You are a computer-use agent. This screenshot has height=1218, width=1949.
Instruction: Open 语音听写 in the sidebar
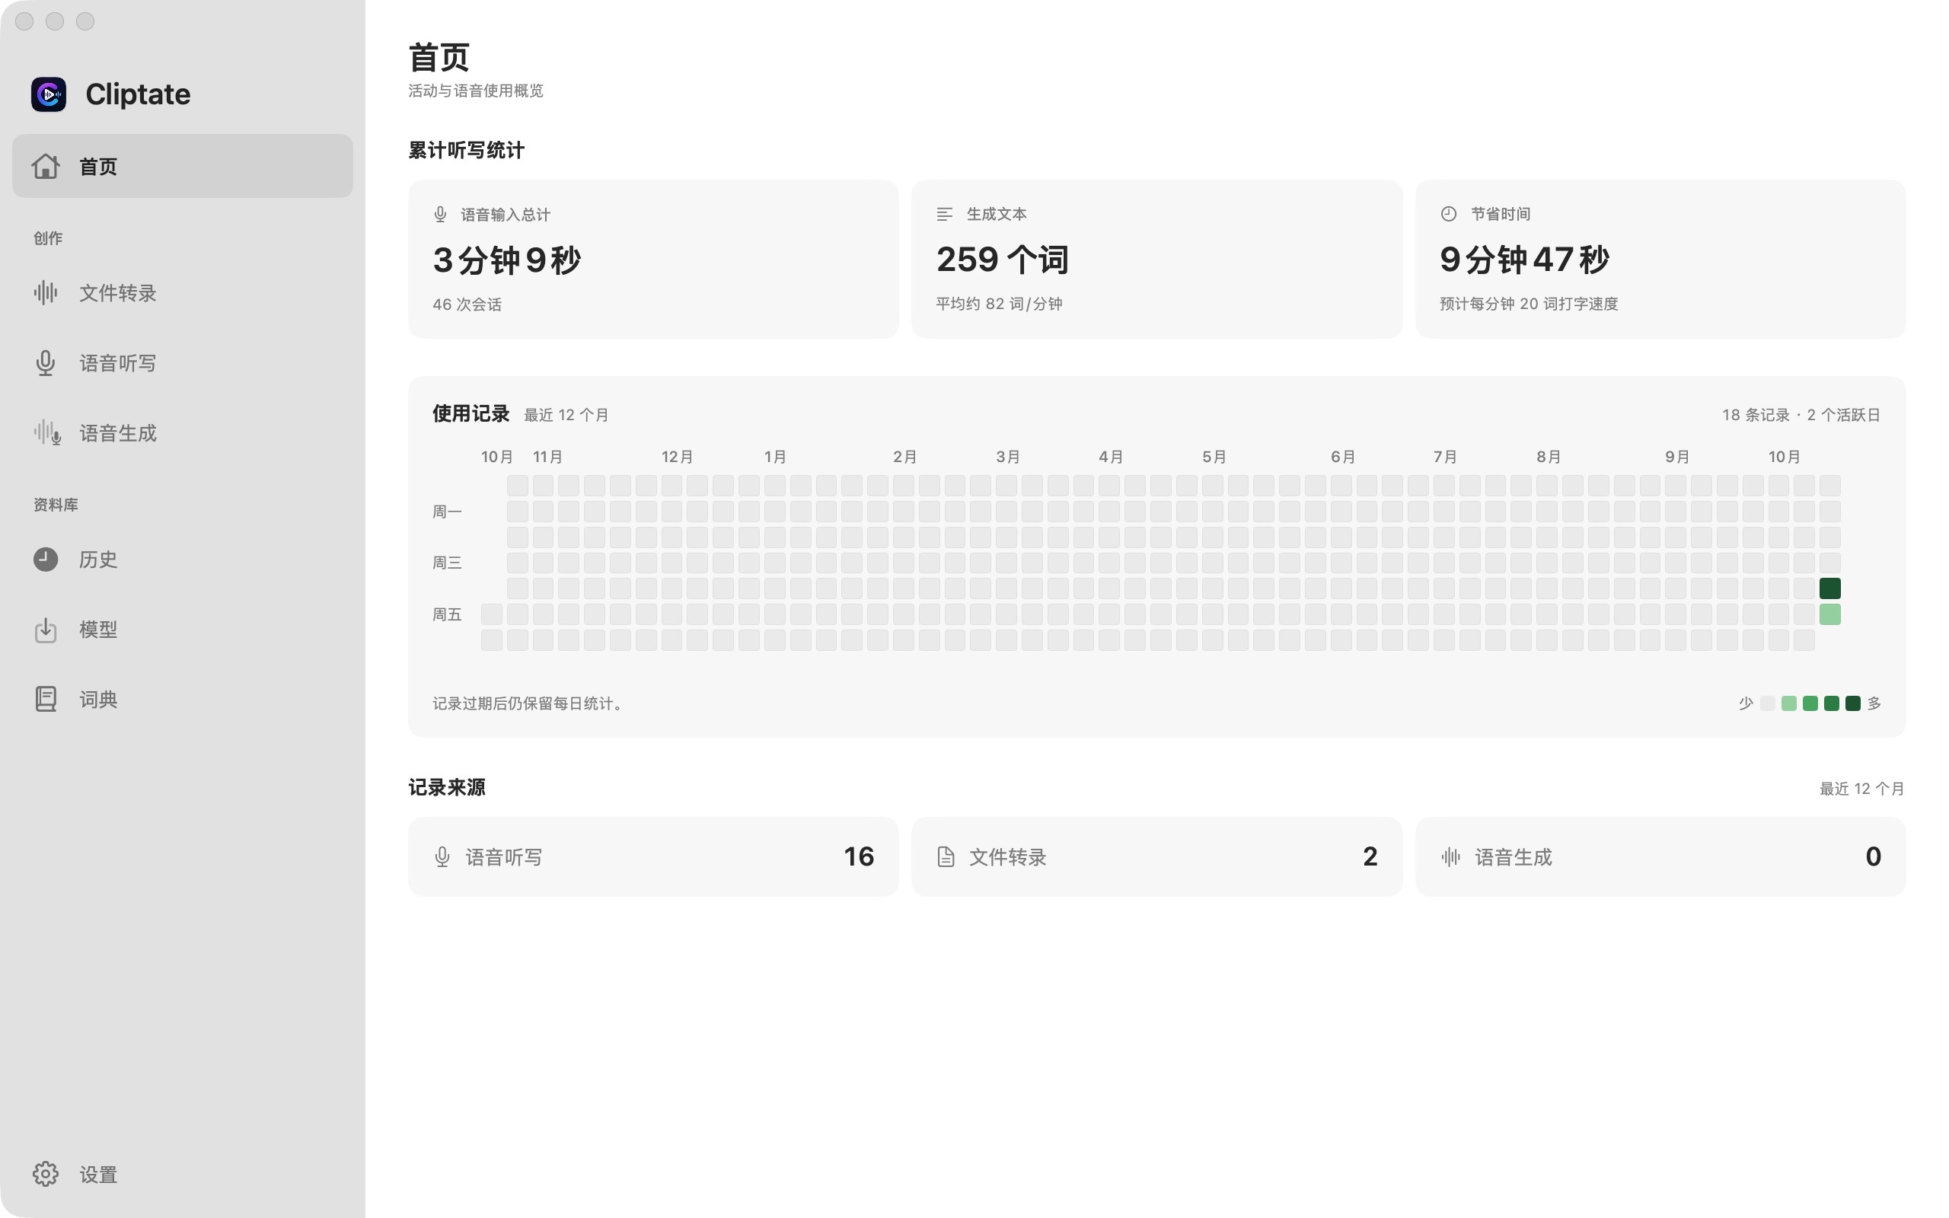182,362
